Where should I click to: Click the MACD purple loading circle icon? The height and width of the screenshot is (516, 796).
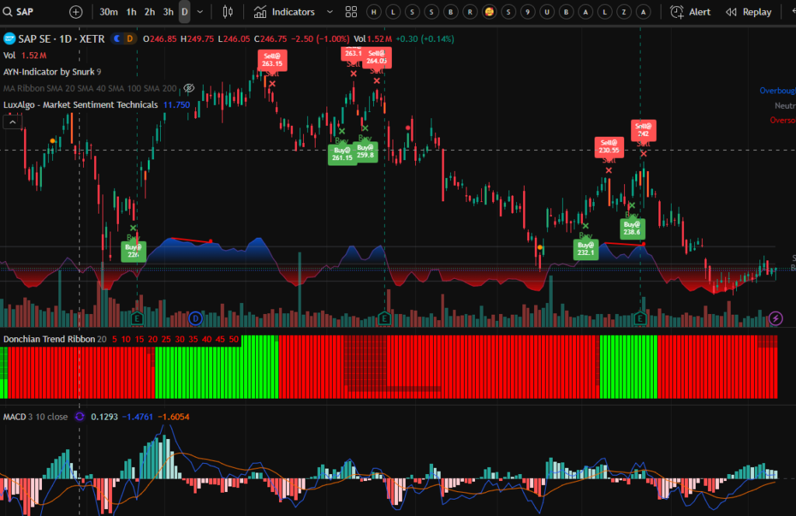pos(79,417)
